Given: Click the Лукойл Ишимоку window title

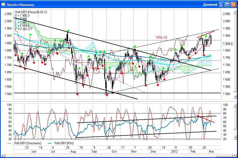Looking at the screenshot, I should tap(20, 5).
